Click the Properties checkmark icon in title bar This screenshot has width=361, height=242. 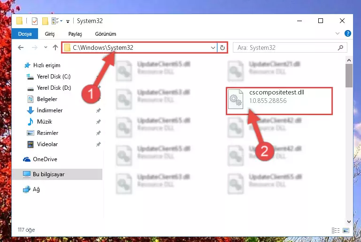[35, 21]
